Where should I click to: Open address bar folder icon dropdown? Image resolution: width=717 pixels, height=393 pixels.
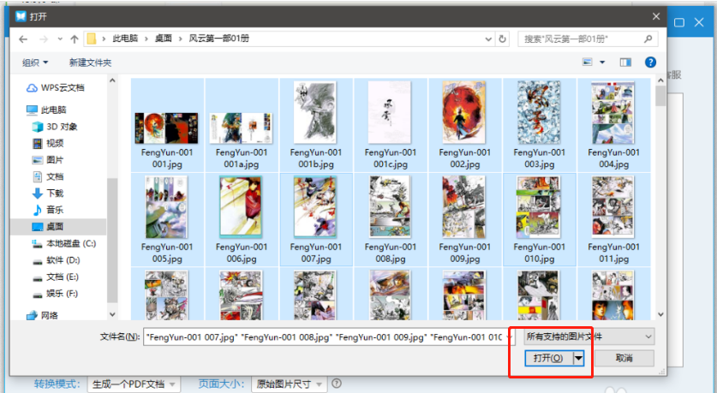point(92,39)
